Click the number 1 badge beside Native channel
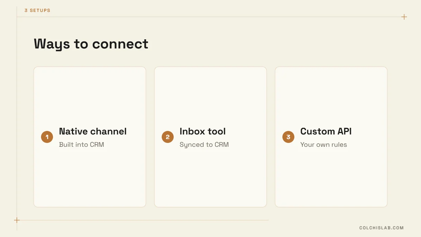This screenshot has height=237, width=421. tap(47, 137)
